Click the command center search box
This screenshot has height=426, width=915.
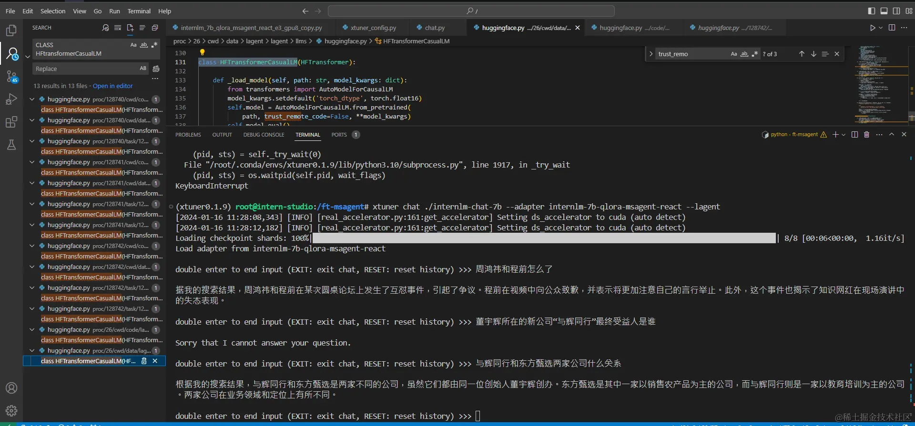(x=471, y=11)
